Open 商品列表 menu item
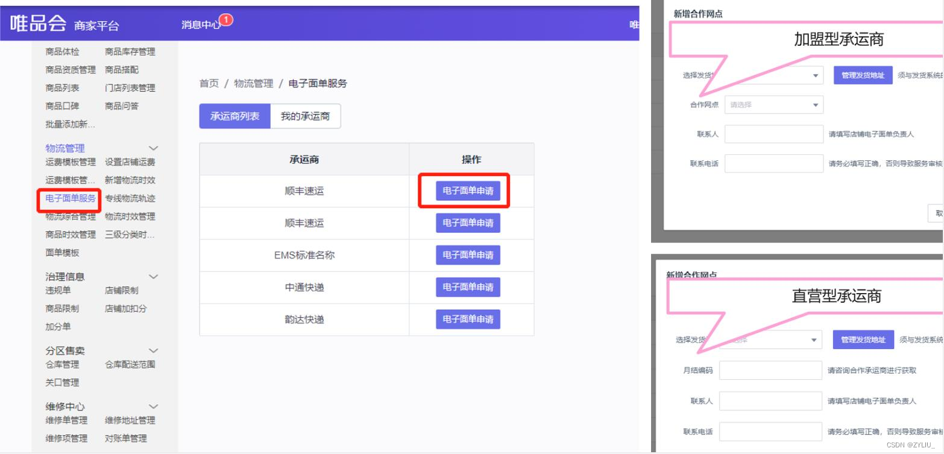The image size is (944, 454). 62,88
